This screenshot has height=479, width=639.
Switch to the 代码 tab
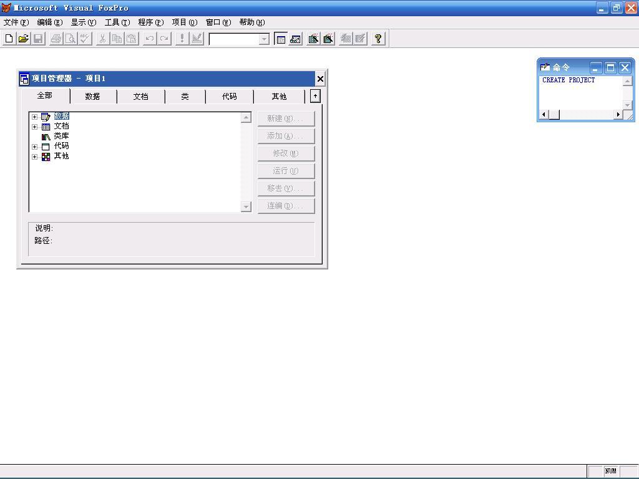click(230, 97)
